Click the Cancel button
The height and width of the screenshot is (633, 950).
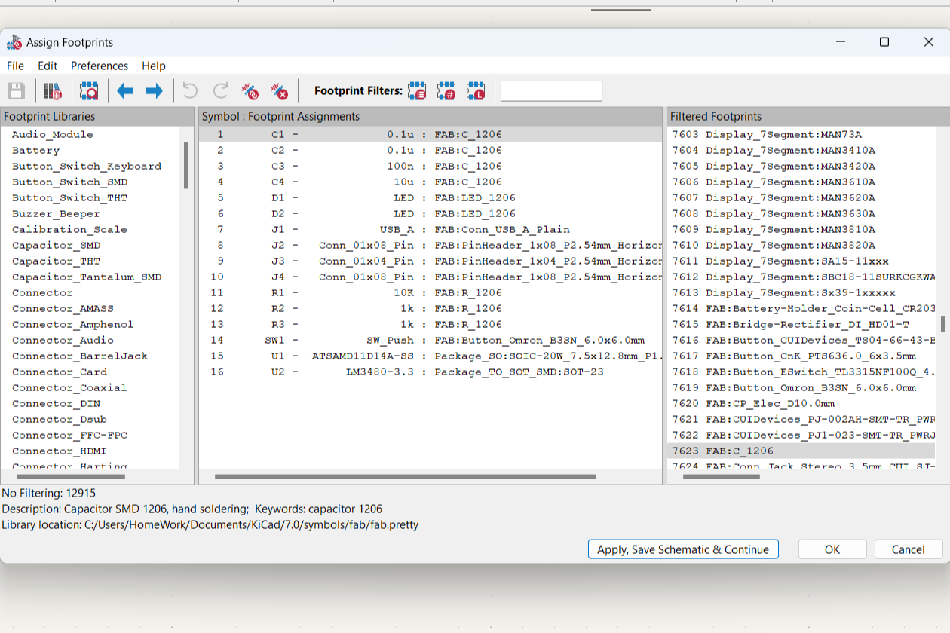point(909,549)
